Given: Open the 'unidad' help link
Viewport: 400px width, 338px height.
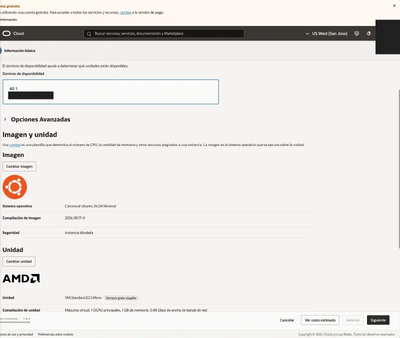Looking at the screenshot, I should [15, 145].
